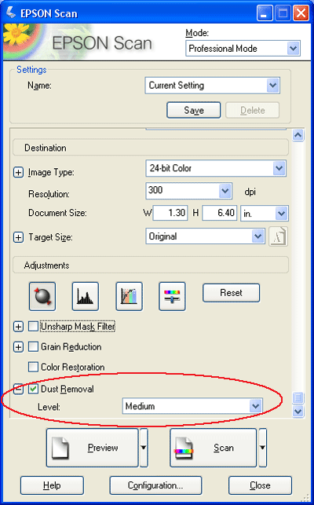Uncheck the Dust Removal checkbox
Viewport: 314px width, 505px height.
click(x=33, y=389)
